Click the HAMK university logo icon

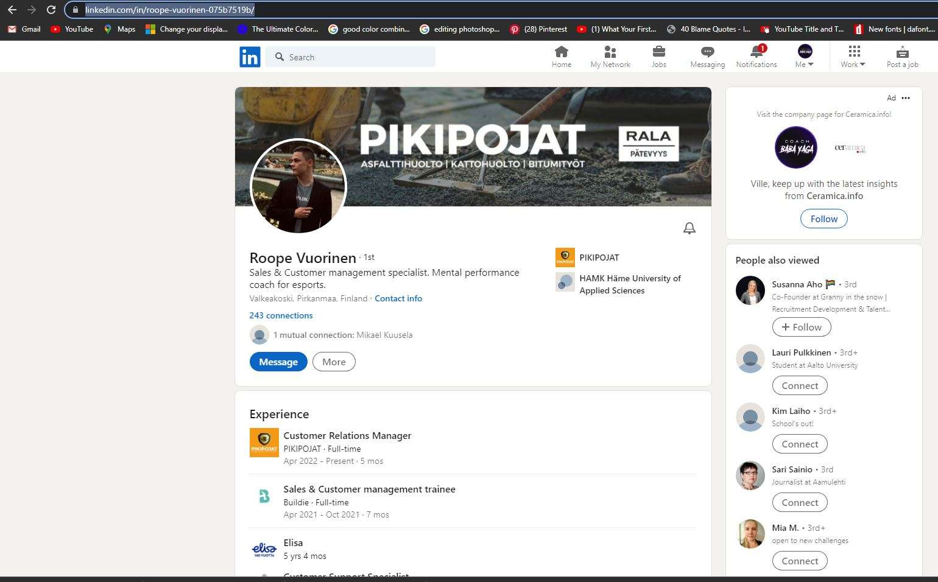(x=565, y=282)
